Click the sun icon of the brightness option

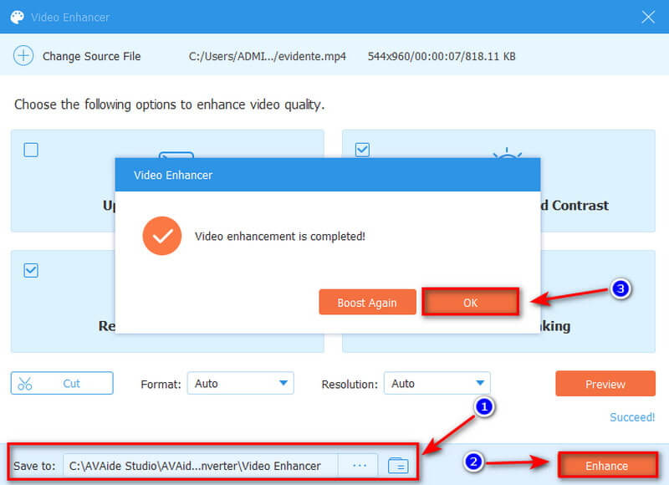tap(507, 156)
